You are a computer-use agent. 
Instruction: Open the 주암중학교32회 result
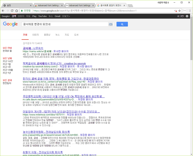pos(64,96)
